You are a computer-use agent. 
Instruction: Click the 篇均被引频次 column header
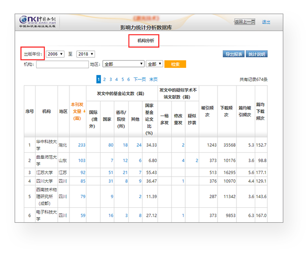pos(245,111)
